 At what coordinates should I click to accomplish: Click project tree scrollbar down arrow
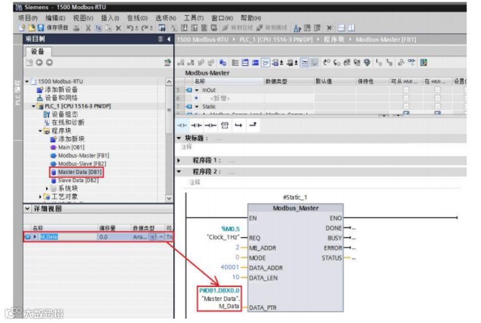click(169, 198)
